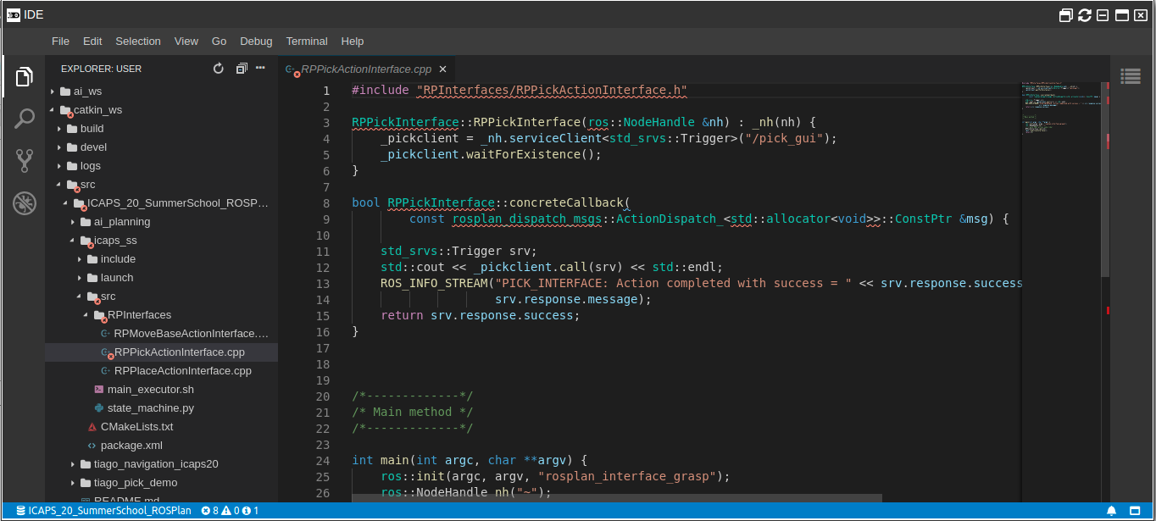Open the View menu
Viewport: 1156px width, 521px height.
186,41
